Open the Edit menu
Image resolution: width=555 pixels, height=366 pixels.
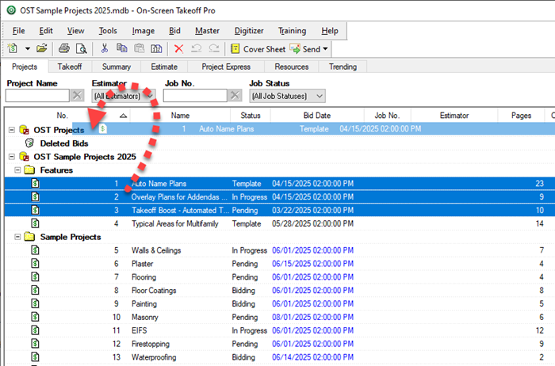(46, 31)
